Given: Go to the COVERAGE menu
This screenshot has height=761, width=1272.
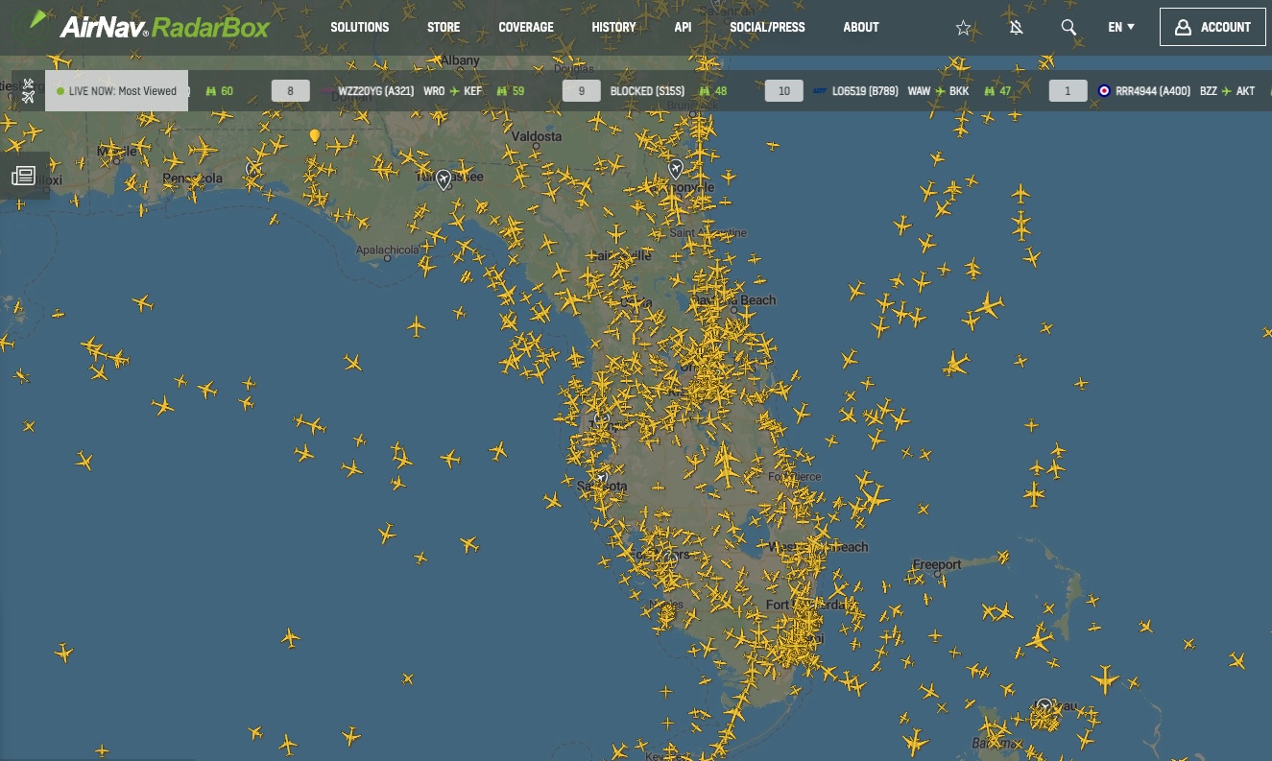Looking at the screenshot, I should [x=526, y=27].
